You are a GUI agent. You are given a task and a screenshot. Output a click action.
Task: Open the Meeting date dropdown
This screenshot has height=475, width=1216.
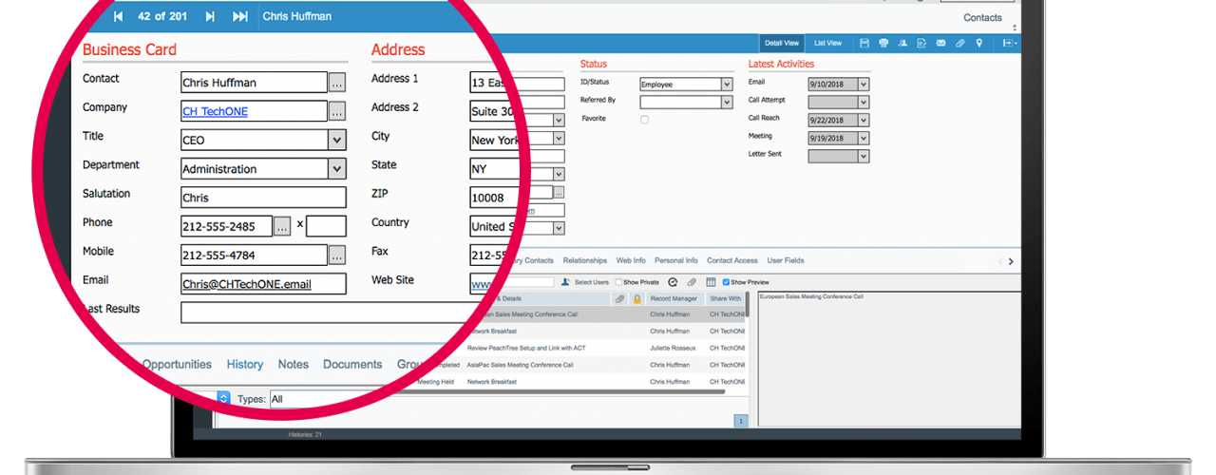(x=864, y=138)
